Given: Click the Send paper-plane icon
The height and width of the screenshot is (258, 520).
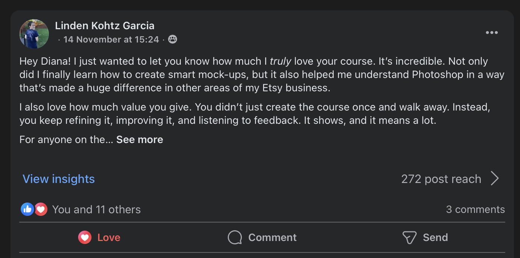Looking at the screenshot, I should tap(409, 237).
